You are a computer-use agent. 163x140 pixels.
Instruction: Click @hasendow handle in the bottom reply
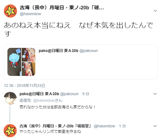click(x=105, y=126)
